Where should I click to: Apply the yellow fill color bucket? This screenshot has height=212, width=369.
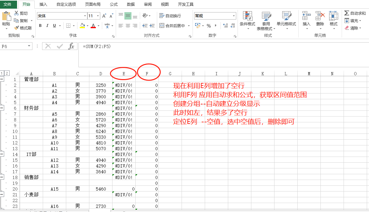point(82,26)
